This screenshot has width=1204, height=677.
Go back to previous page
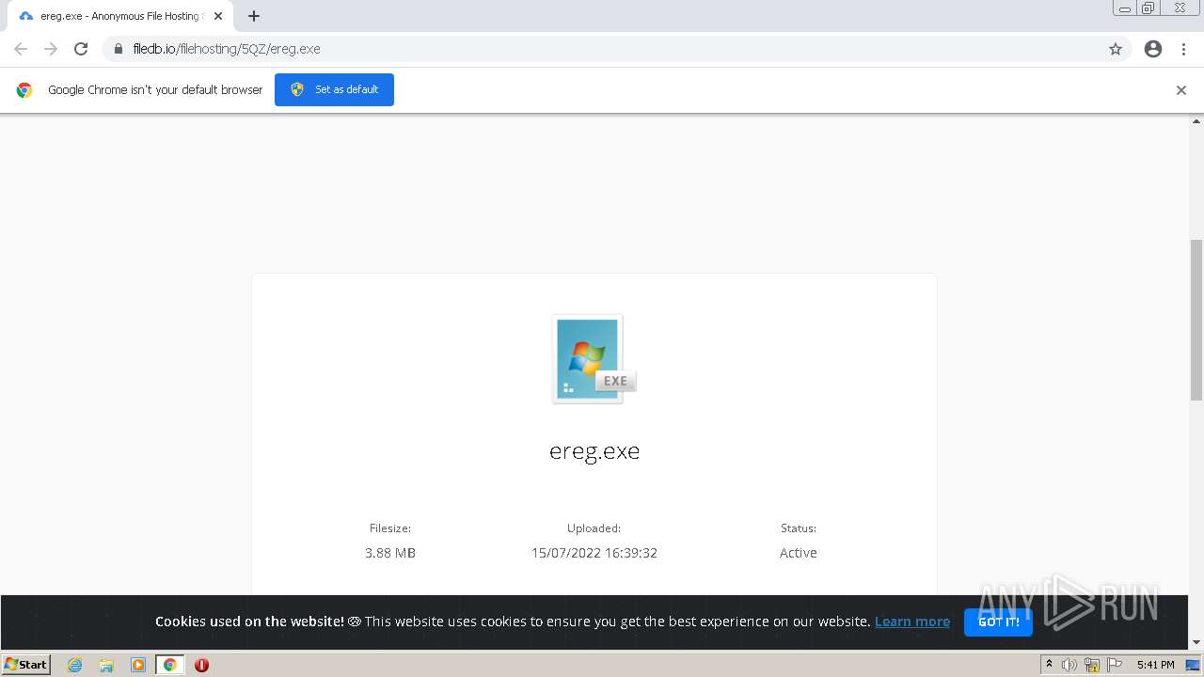pyautogui.click(x=21, y=49)
